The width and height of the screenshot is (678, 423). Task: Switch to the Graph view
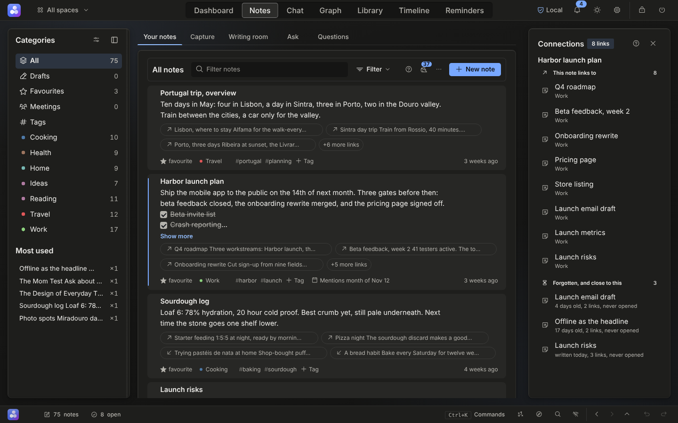[x=331, y=10]
